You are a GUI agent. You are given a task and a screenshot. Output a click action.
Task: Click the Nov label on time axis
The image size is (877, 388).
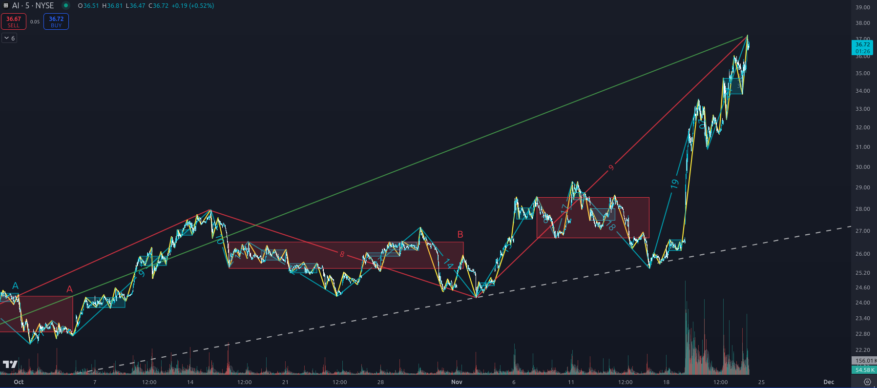click(x=457, y=382)
